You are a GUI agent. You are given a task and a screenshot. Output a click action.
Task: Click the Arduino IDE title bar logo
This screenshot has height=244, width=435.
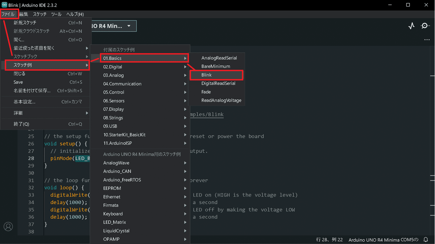point(4,5)
